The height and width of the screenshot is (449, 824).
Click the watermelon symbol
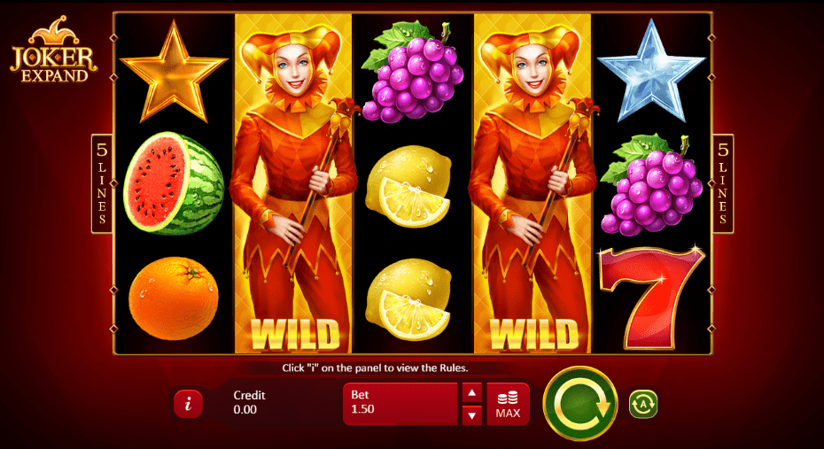174,182
